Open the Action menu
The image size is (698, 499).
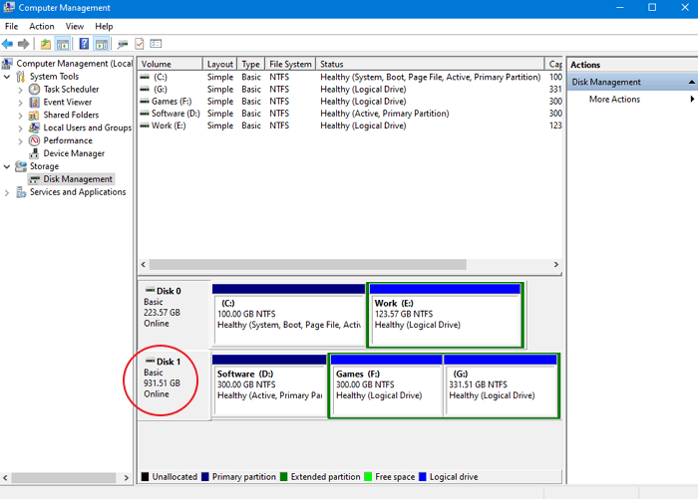pos(42,26)
